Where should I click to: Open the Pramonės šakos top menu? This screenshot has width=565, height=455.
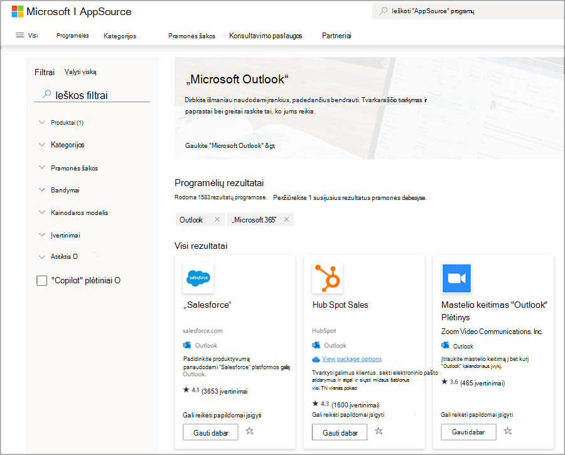click(x=191, y=36)
